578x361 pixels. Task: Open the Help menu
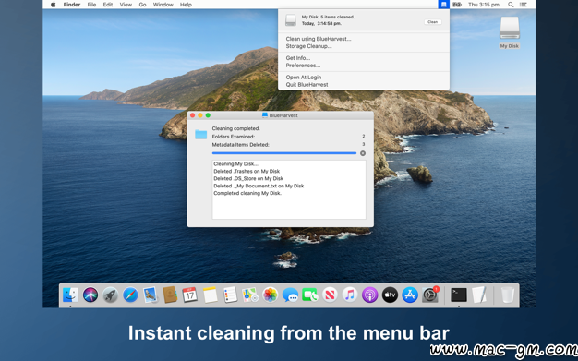point(186,5)
